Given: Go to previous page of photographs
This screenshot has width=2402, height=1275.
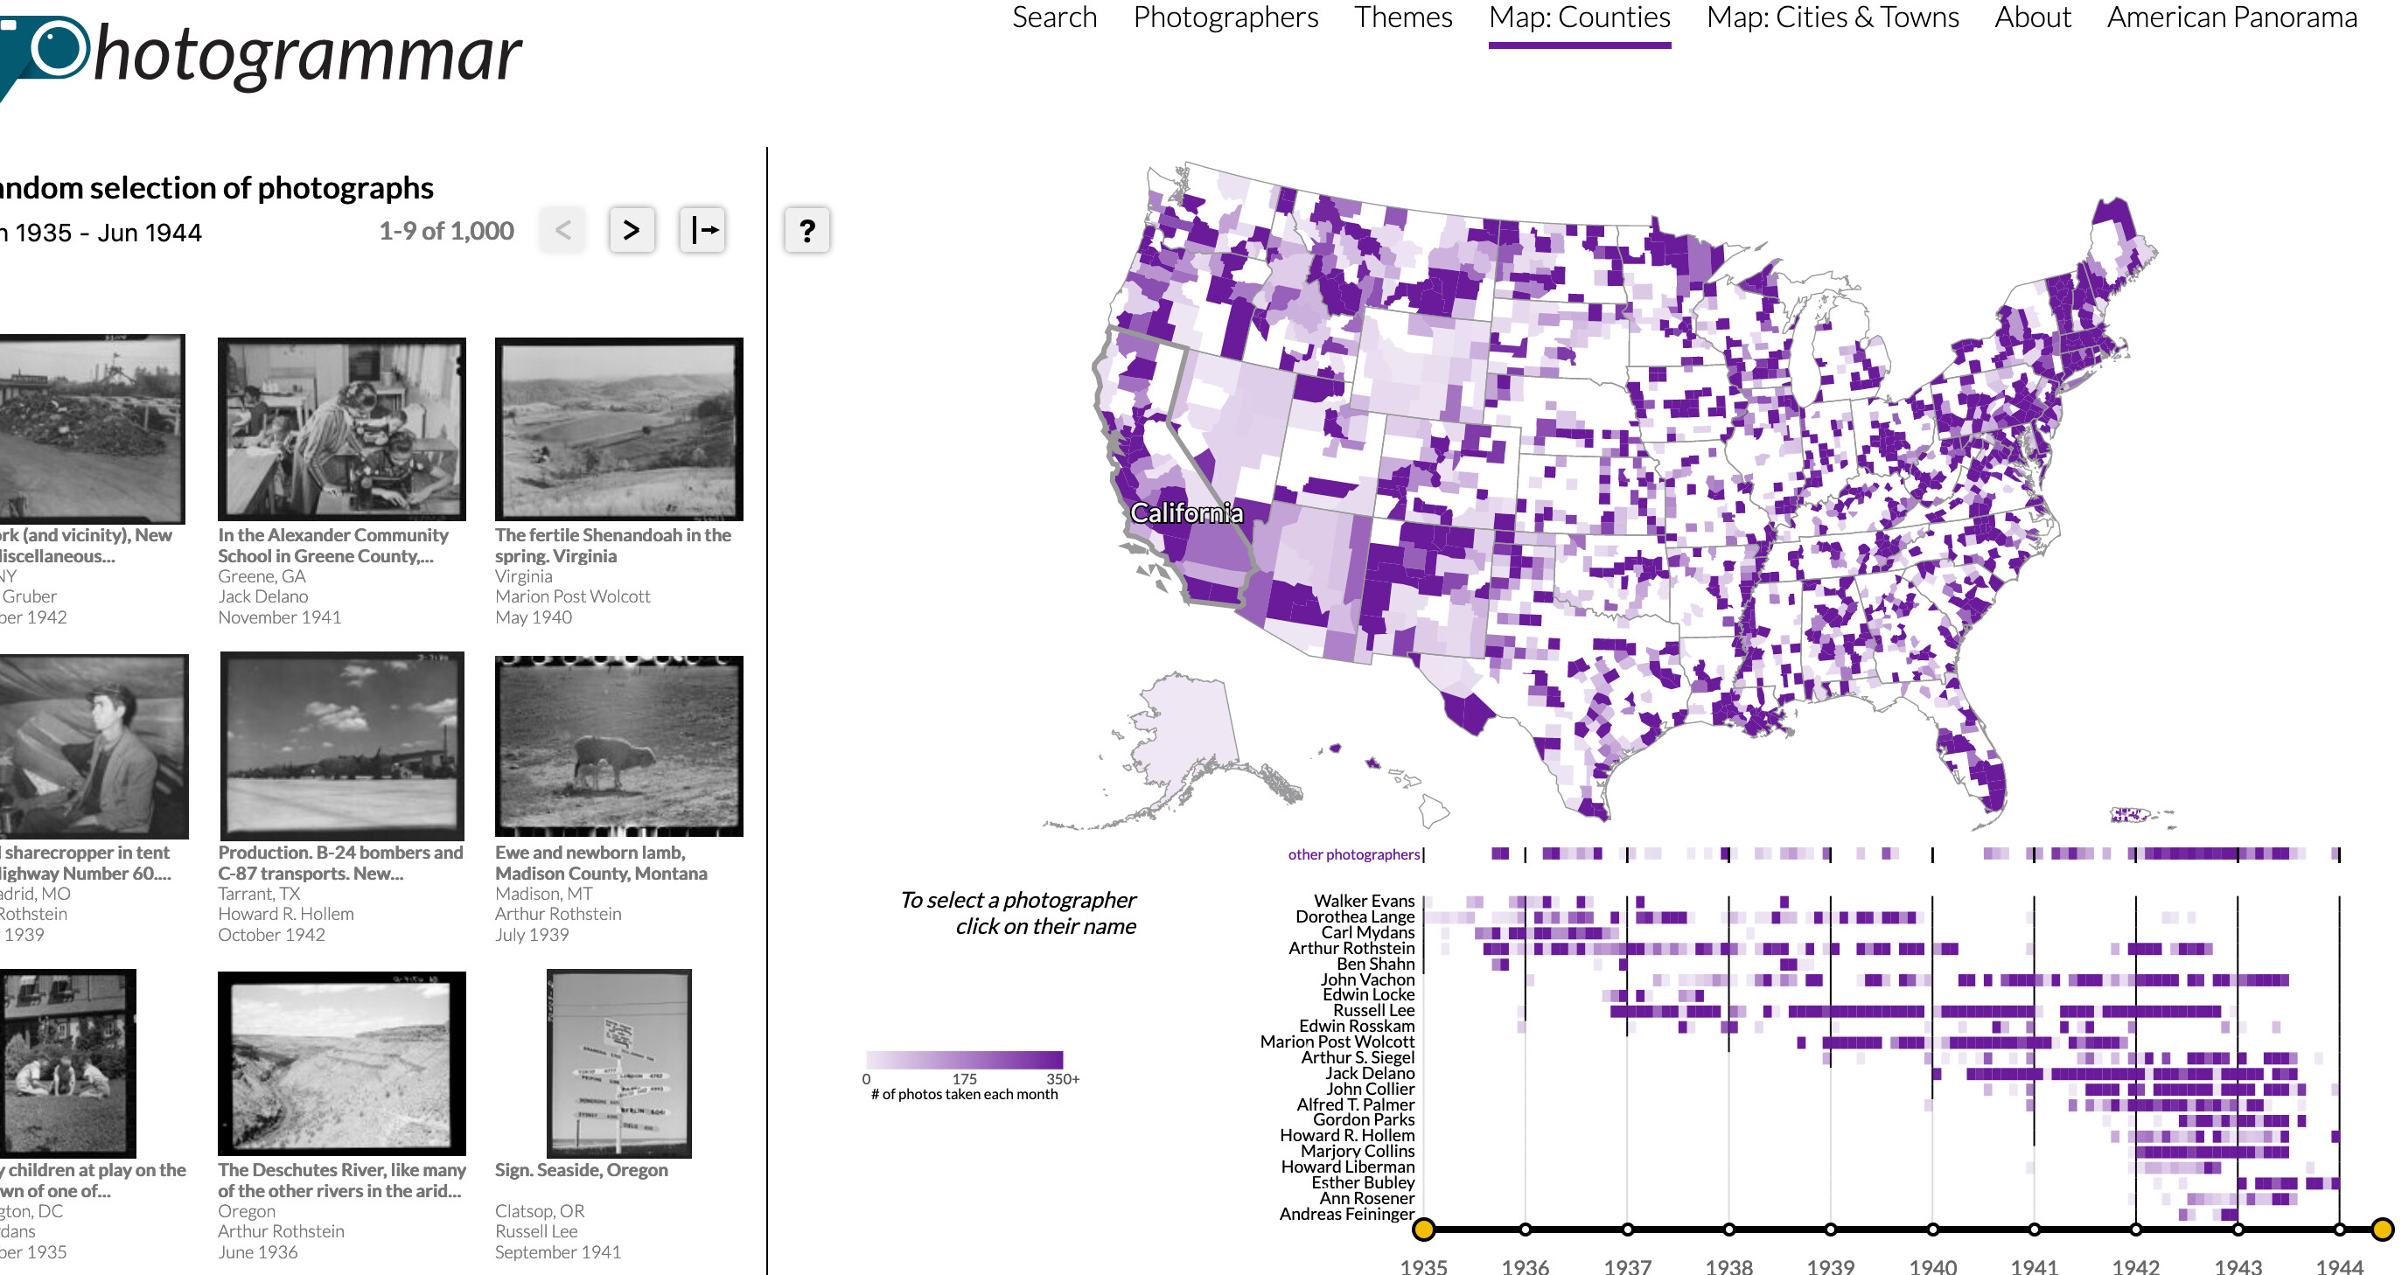Looking at the screenshot, I should pyautogui.click(x=562, y=230).
